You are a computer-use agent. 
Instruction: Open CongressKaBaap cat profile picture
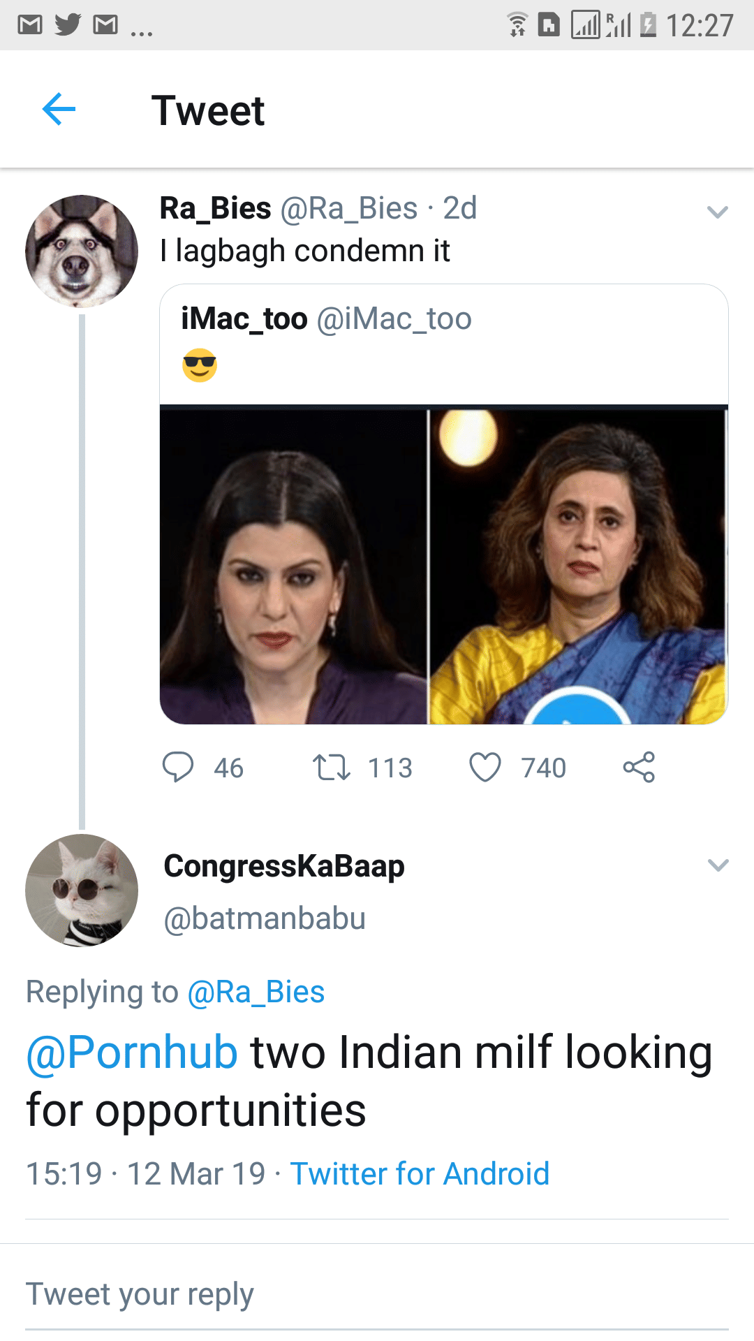point(82,891)
